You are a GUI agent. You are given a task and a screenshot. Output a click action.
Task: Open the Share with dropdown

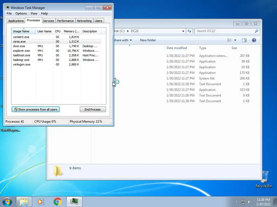click(123, 40)
